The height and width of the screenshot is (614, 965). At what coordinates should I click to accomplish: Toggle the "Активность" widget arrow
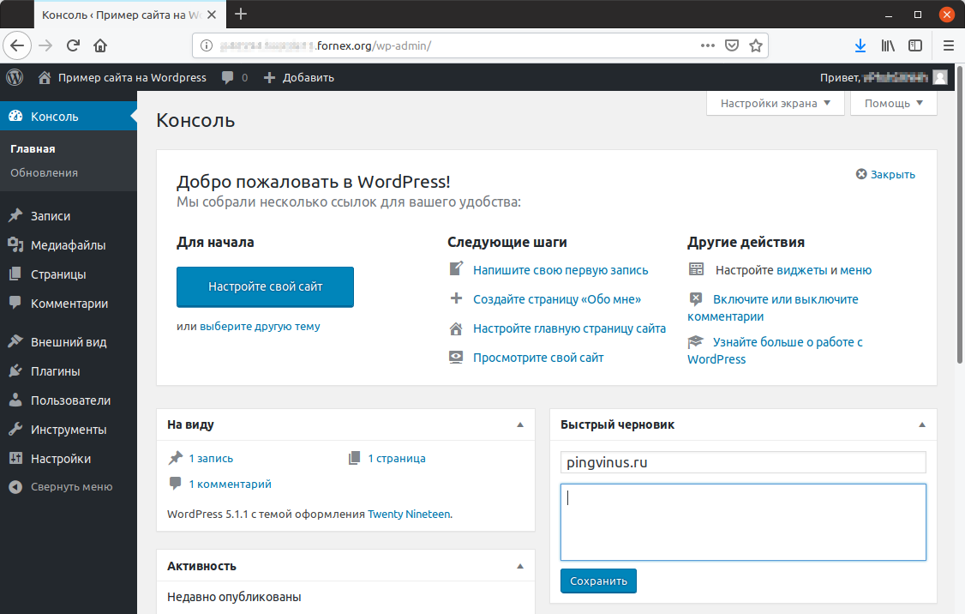519,566
